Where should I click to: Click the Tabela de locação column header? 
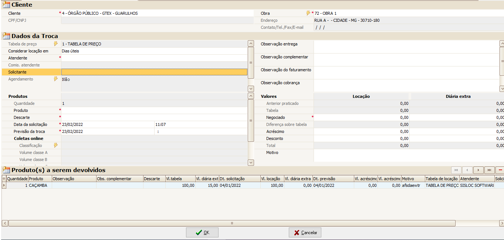point(442,179)
